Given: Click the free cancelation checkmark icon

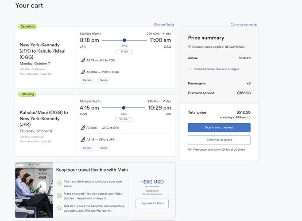Looking at the screenshot, I should coord(190,149).
